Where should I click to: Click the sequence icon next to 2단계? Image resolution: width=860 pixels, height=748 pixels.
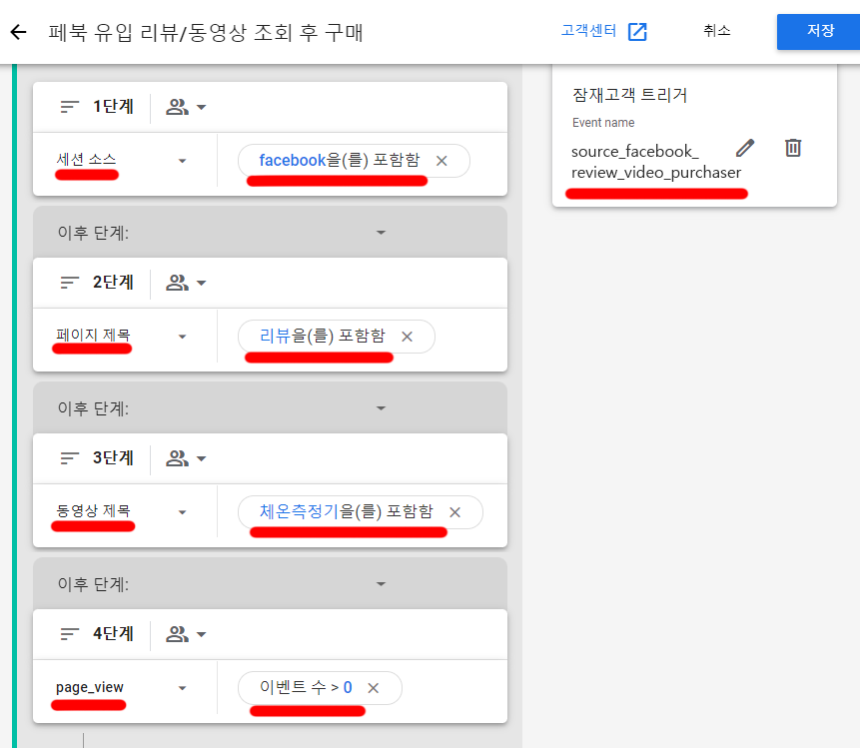tap(68, 282)
